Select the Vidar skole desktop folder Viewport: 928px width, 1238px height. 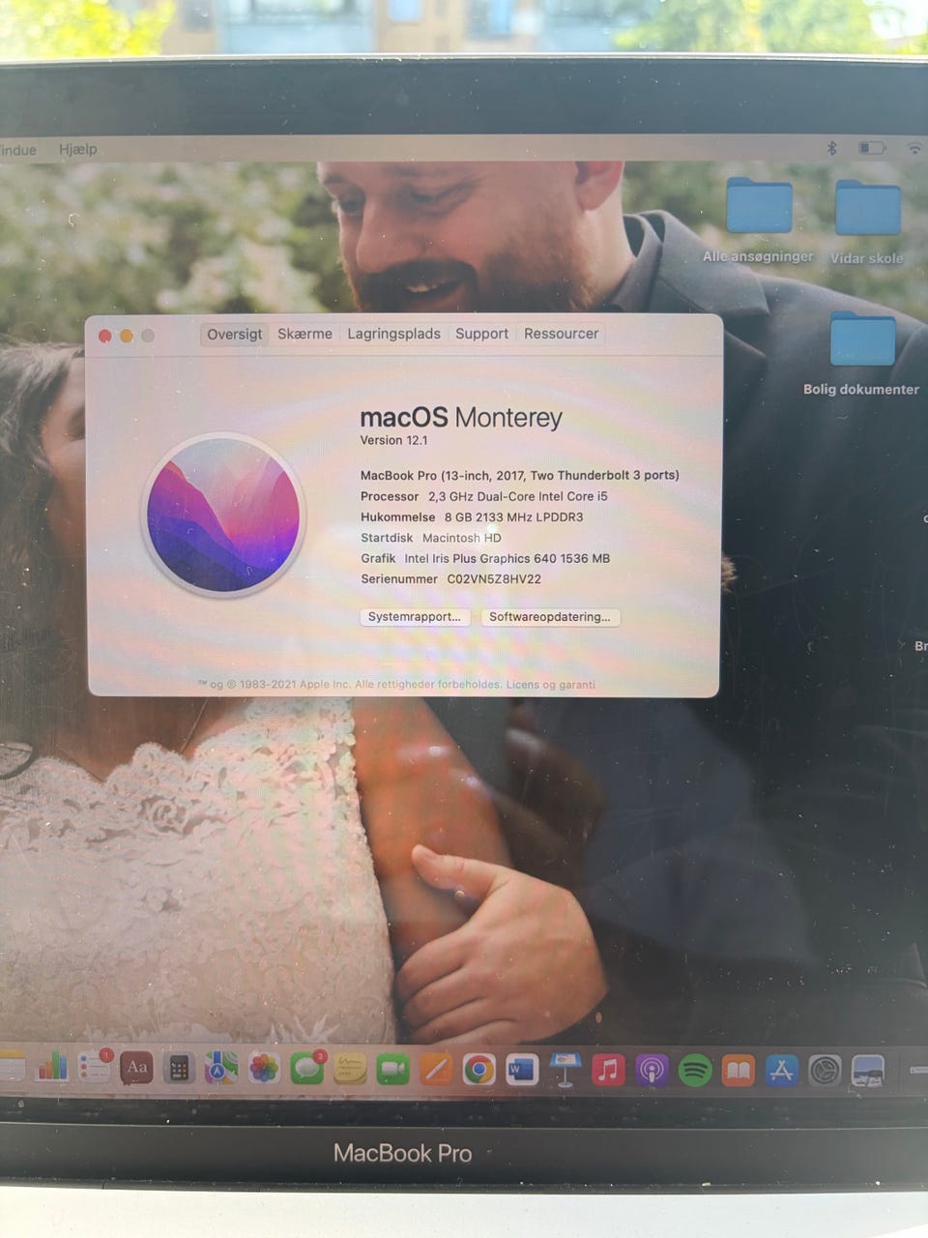[867, 222]
